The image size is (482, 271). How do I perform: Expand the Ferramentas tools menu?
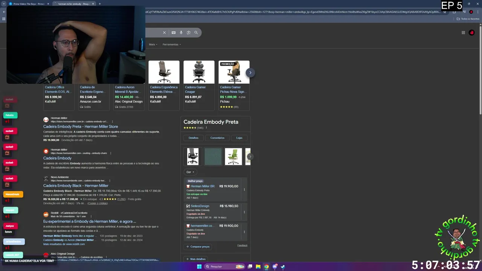(172, 44)
